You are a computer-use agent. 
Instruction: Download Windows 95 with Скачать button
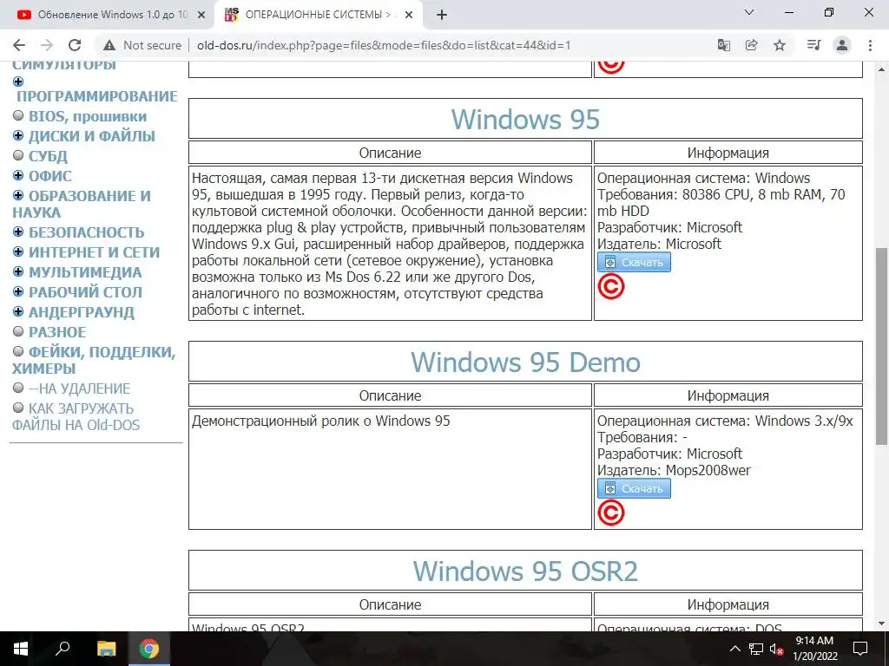point(634,262)
